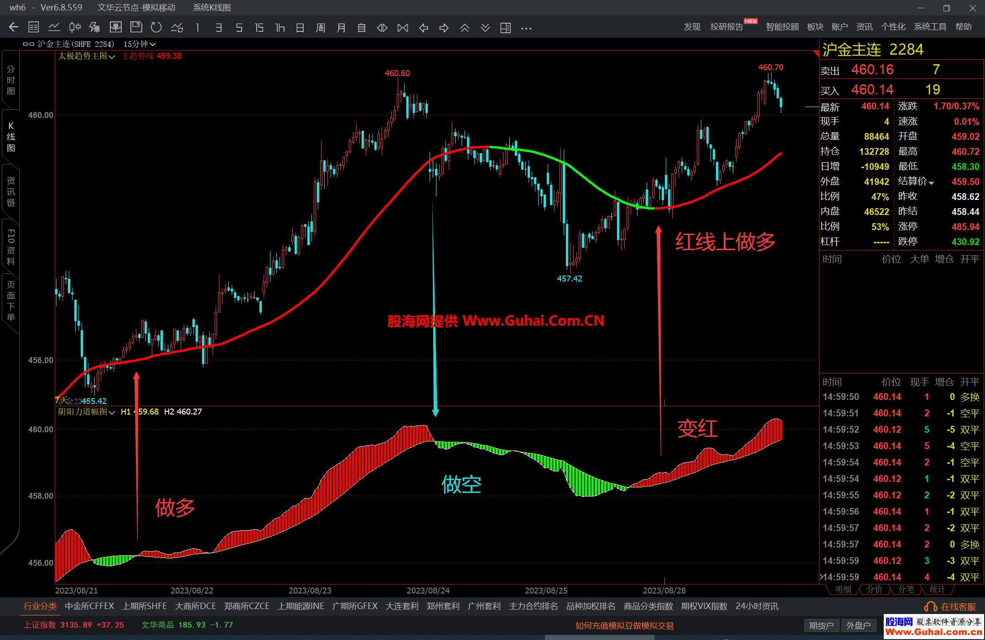Click the back arrow in toolbar
Image resolution: width=985 pixels, height=640 pixels.
point(14,27)
